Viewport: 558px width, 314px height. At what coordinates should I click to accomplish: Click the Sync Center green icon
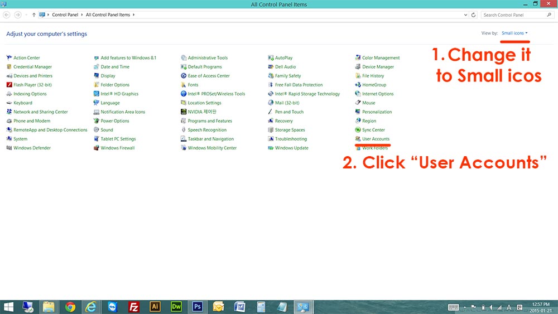coord(358,130)
